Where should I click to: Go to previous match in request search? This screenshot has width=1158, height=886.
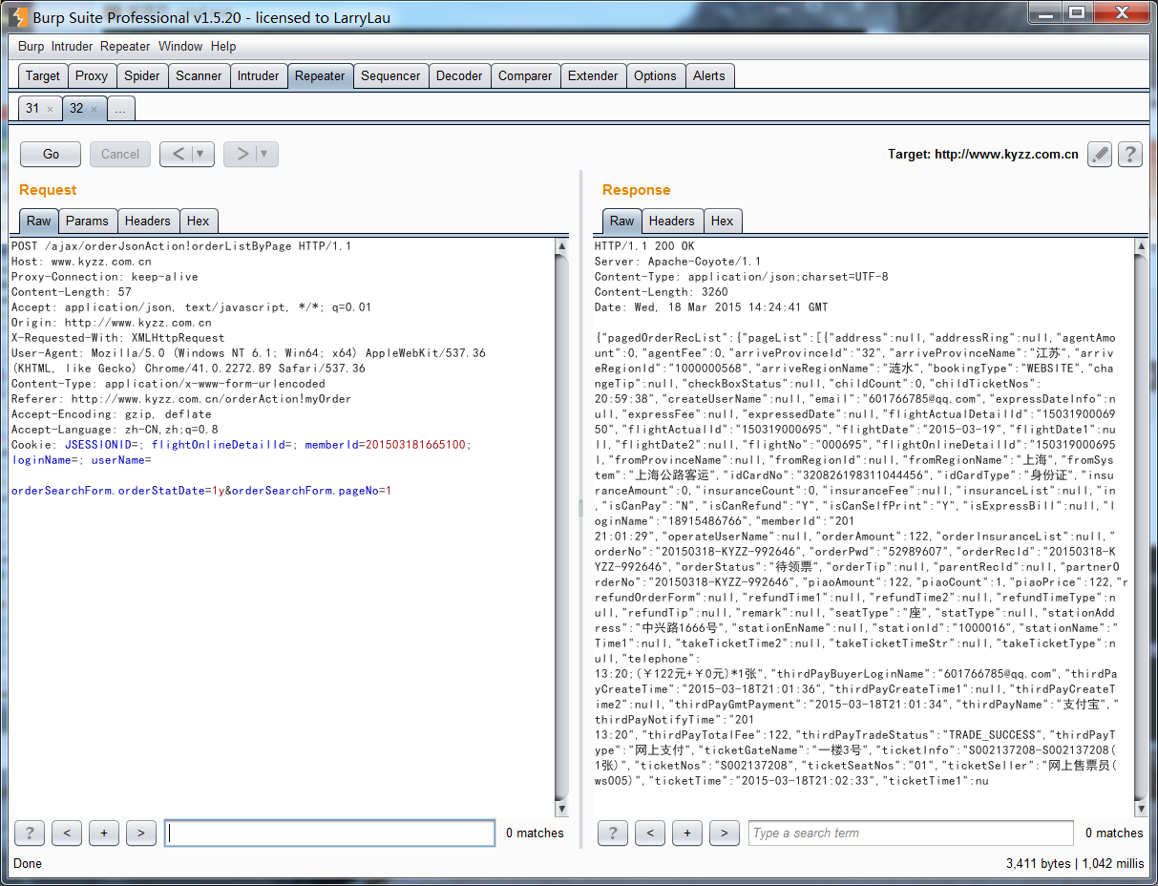tap(67, 833)
